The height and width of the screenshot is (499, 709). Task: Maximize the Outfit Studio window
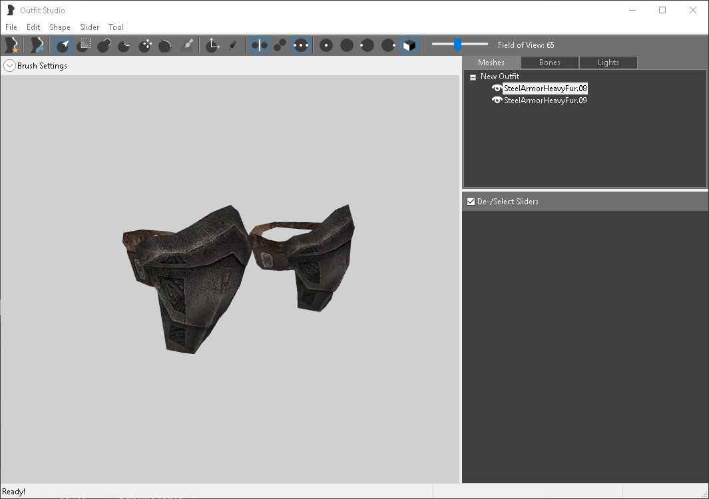pos(662,10)
